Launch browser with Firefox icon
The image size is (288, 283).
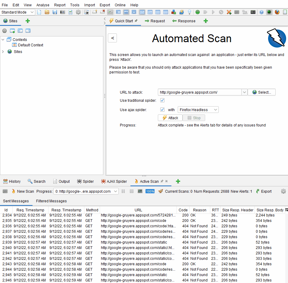point(277,12)
